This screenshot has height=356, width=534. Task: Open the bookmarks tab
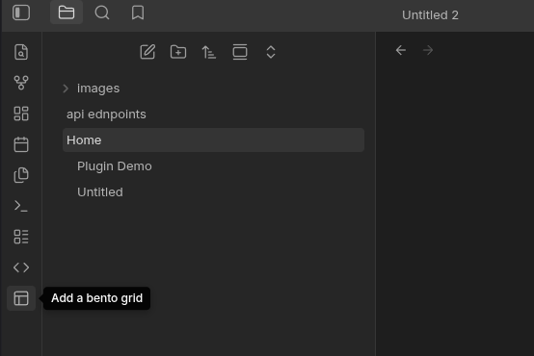click(x=138, y=13)
